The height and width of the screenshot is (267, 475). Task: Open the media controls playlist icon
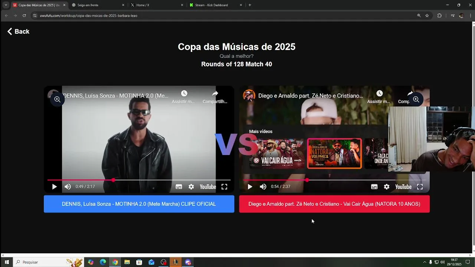coord(452,16)
